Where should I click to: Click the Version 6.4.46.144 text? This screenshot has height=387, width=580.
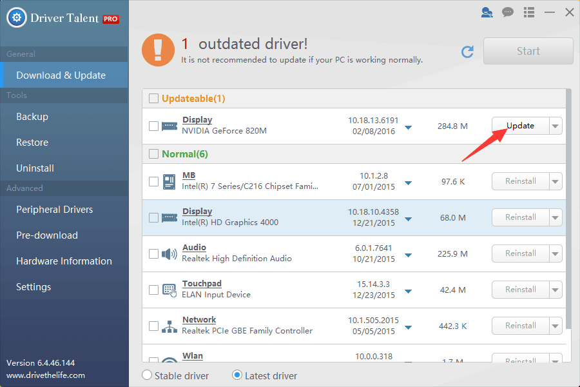(41, 363)
